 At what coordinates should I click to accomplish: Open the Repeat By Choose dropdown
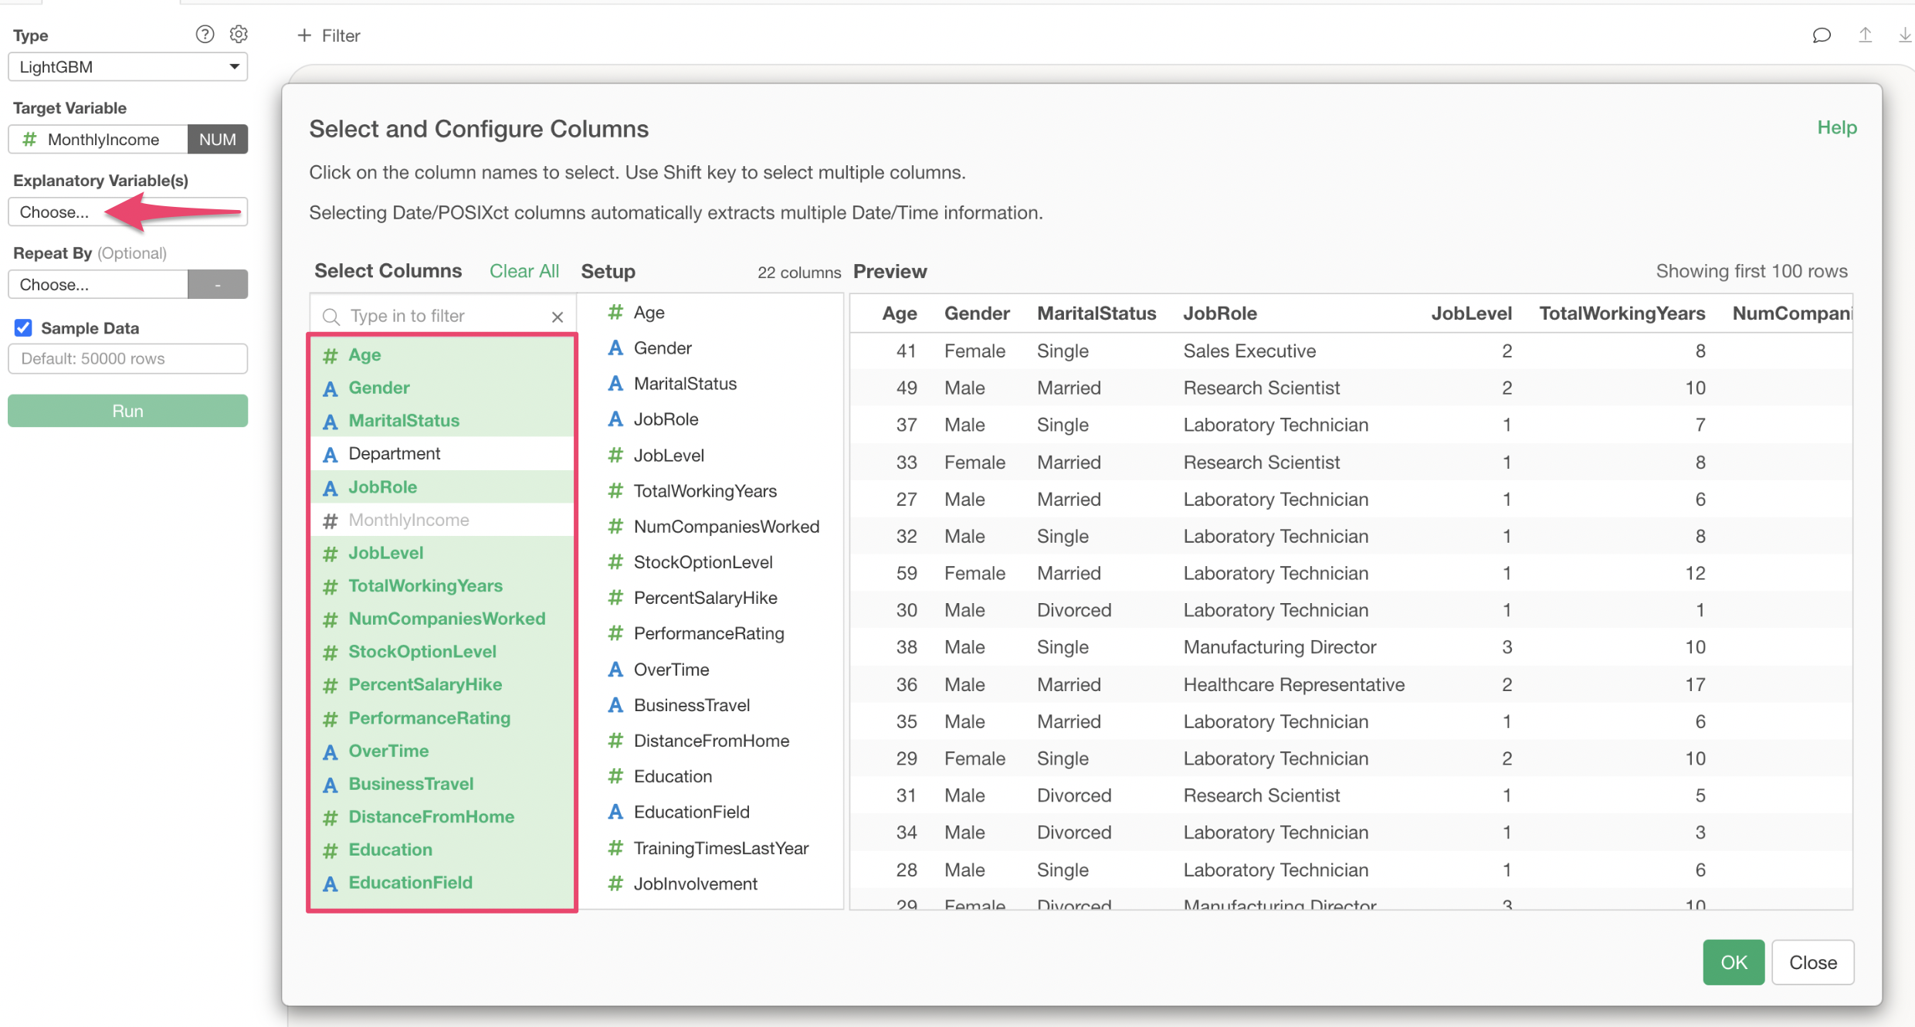click(98, 284)
